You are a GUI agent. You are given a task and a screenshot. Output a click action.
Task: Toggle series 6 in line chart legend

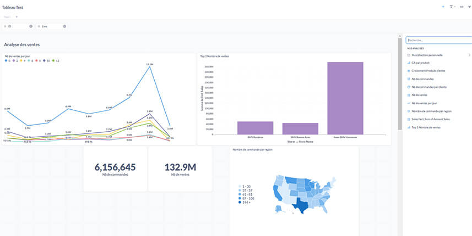30,60
